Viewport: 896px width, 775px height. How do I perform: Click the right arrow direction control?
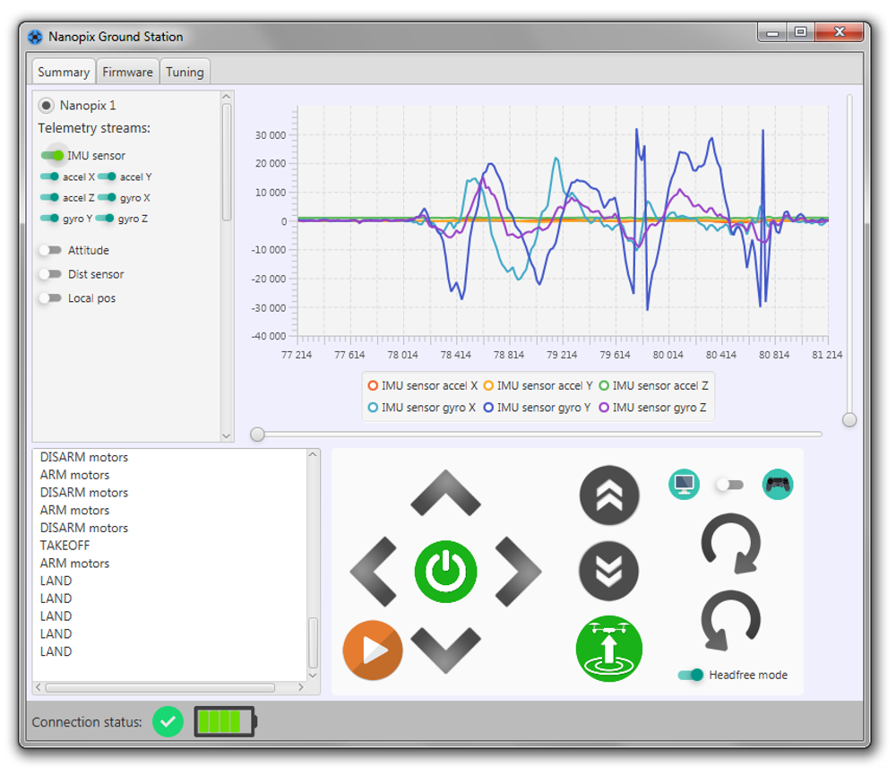click(518, 572)
